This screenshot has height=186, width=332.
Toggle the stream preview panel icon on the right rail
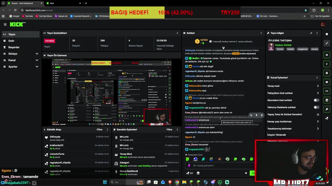[327, 55]
